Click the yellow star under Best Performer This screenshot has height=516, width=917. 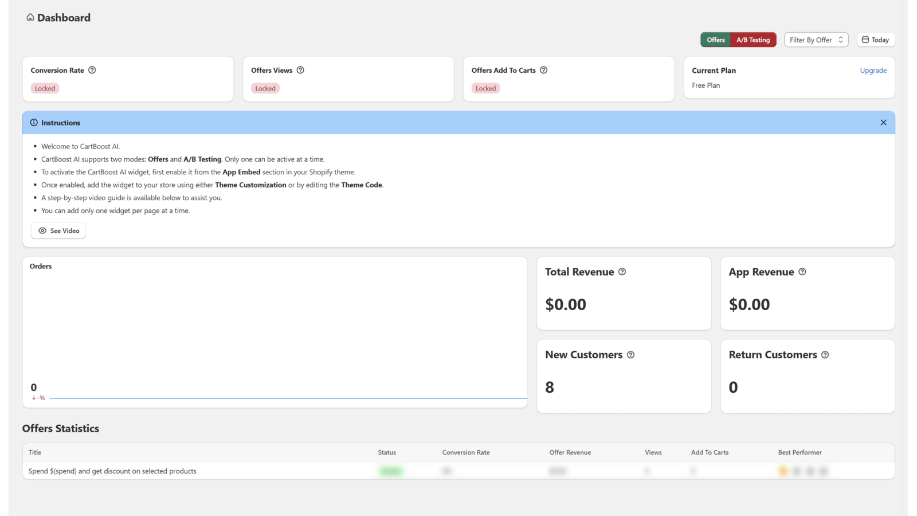coord(783,471)
